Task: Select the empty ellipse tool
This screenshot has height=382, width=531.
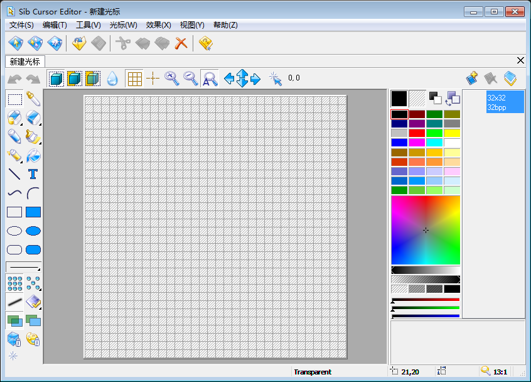Action: (14, 231)
